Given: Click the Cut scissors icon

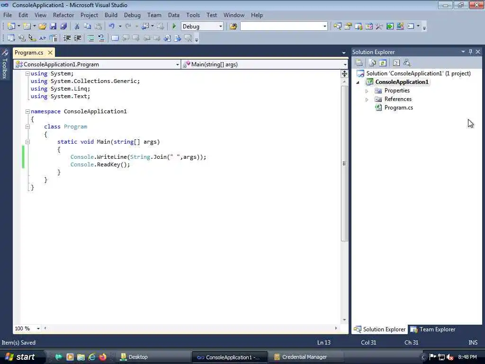Looking at the screenshot, I should pyautogui.click(x=77, y=27).
